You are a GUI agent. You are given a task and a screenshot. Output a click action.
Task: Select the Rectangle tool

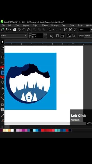pos(2,73)
